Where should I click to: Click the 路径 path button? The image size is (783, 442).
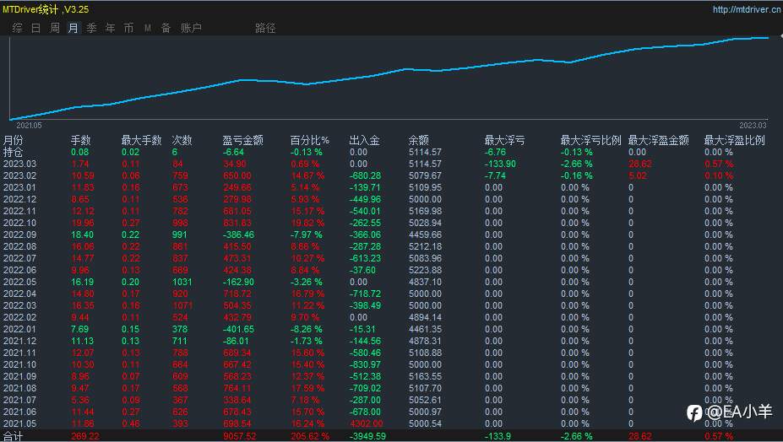265,28
